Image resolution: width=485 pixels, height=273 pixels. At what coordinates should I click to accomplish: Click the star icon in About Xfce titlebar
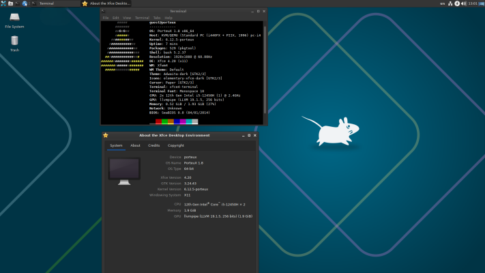(x=106, y=135)
